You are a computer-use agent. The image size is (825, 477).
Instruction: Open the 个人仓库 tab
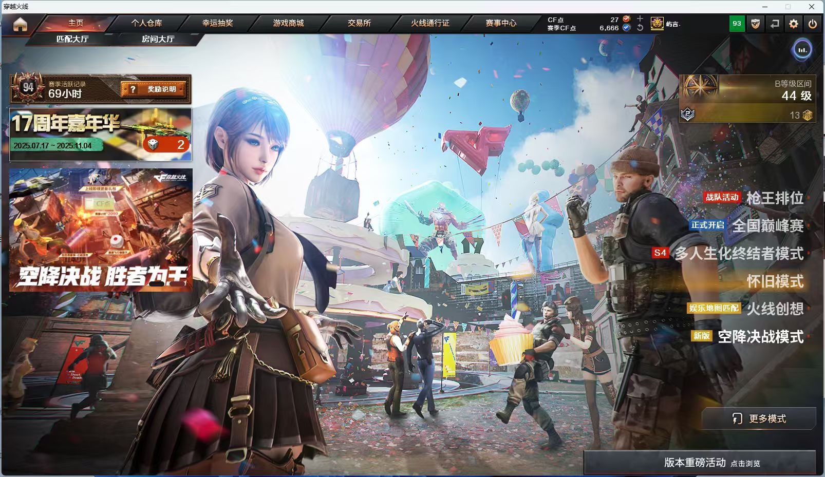[x=146, y=23]
